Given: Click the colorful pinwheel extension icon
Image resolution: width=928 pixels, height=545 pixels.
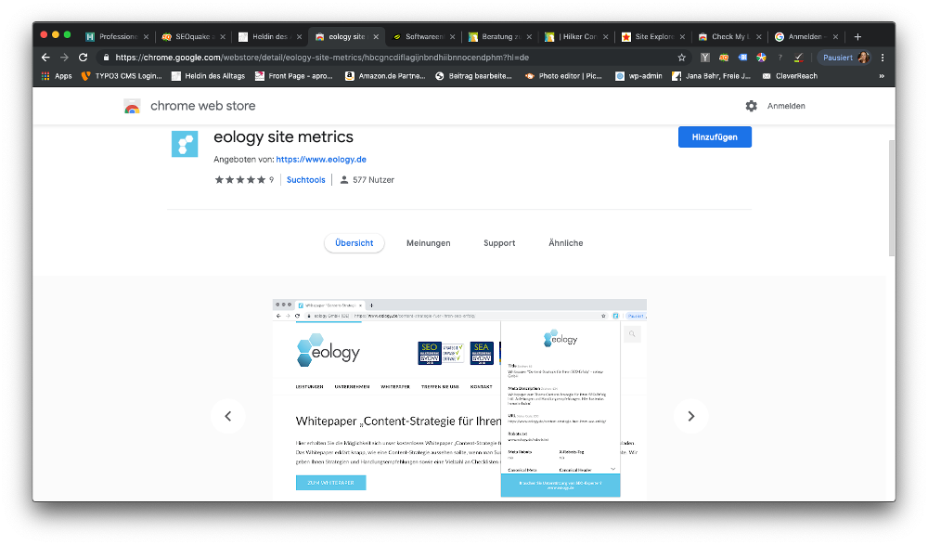Looking at the screenshot, I should click(762, 58).
